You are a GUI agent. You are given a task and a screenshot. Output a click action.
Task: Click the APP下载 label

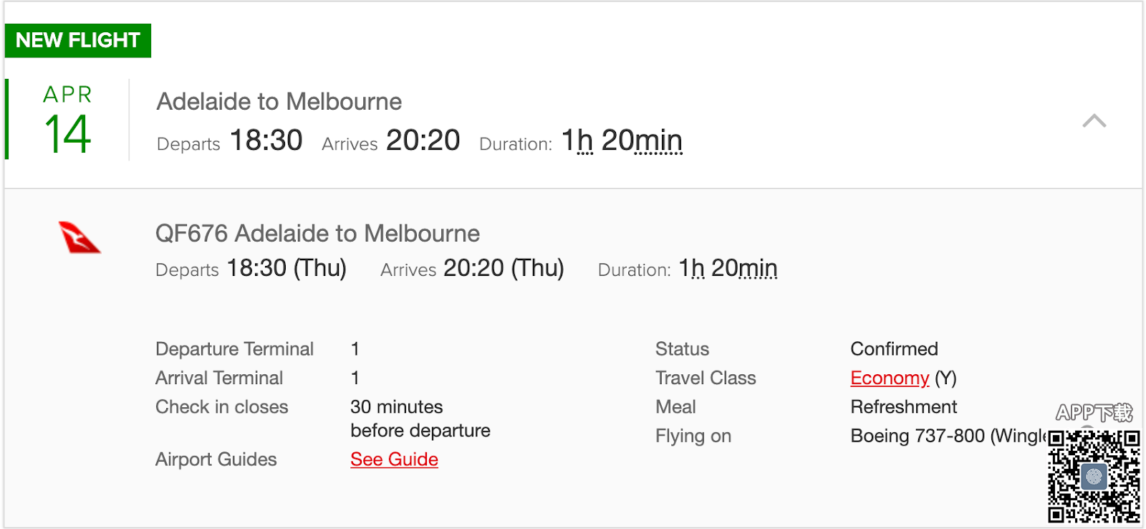pos(1094,413)
